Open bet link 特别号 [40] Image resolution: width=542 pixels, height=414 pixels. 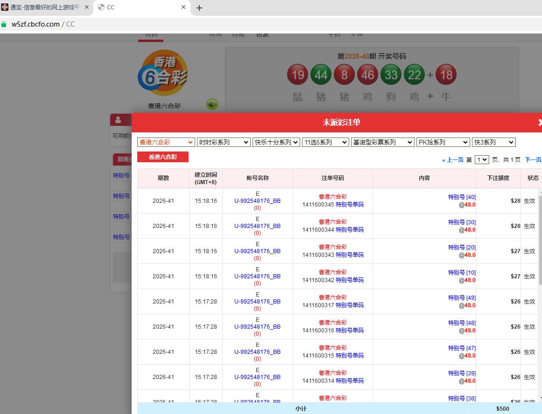point(462,197)
